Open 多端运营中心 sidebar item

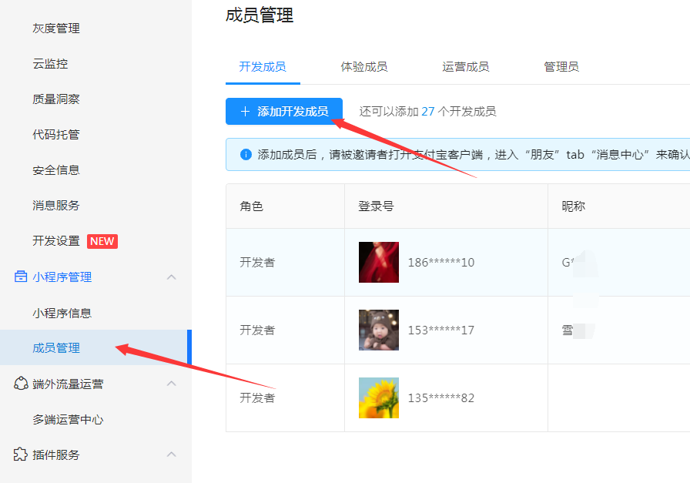(x=68, y=420)
